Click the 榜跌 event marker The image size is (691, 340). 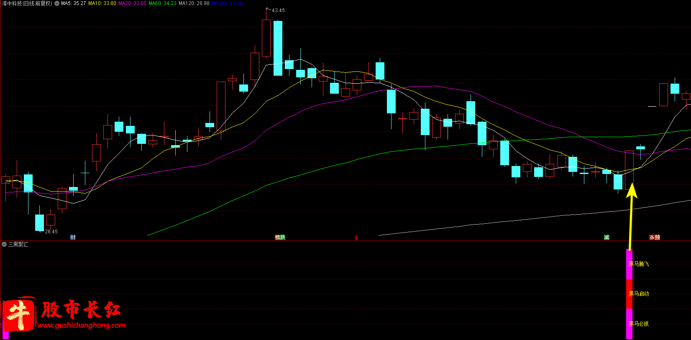click(280, 238)
